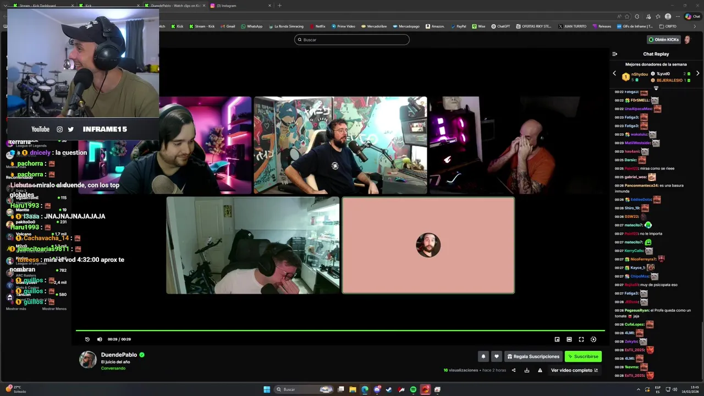This screenshot has height=396, width=704.
Task: Click the rewind/replay icon in the player
Action: [x=87, y=339]
